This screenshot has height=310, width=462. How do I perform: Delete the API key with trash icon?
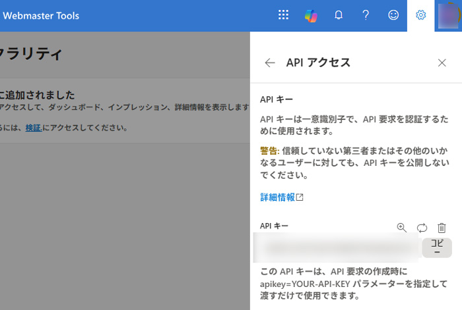[442, 228]
